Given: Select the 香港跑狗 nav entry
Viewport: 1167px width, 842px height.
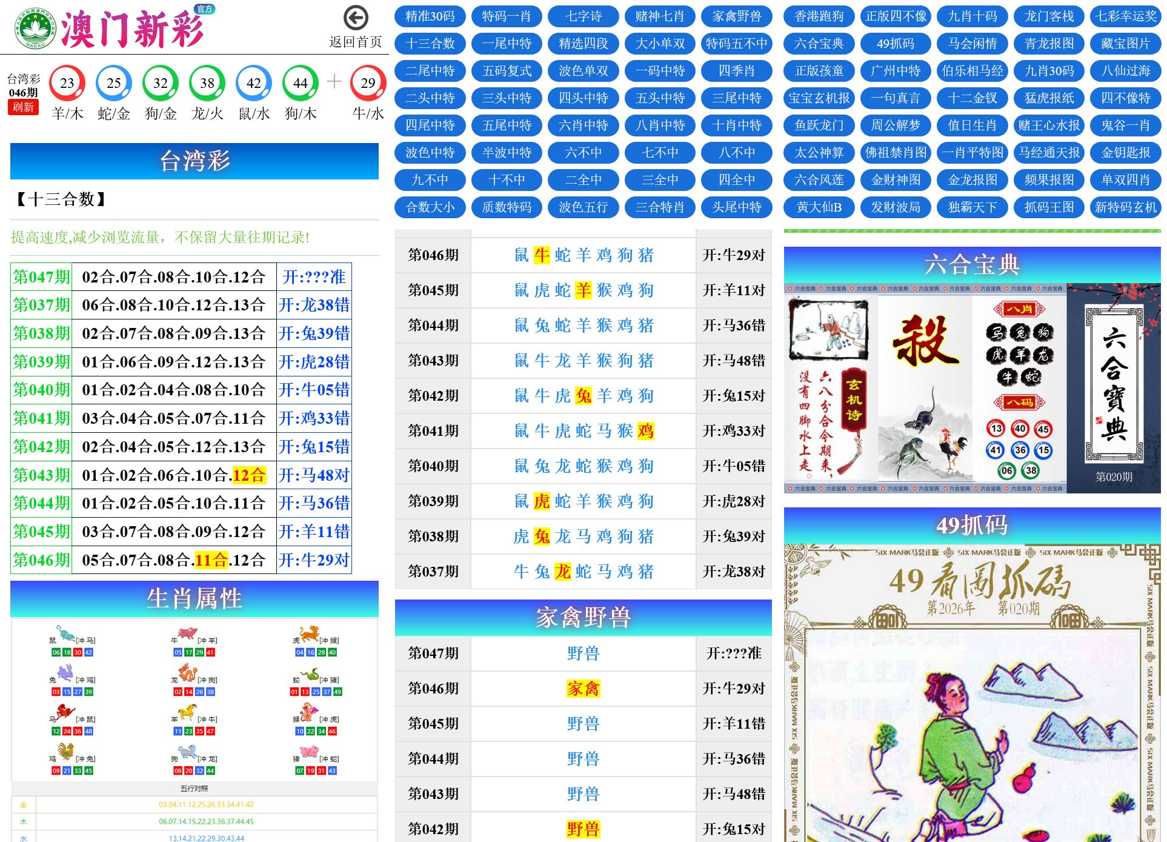Looking at the screenshot, I should 819,16.
